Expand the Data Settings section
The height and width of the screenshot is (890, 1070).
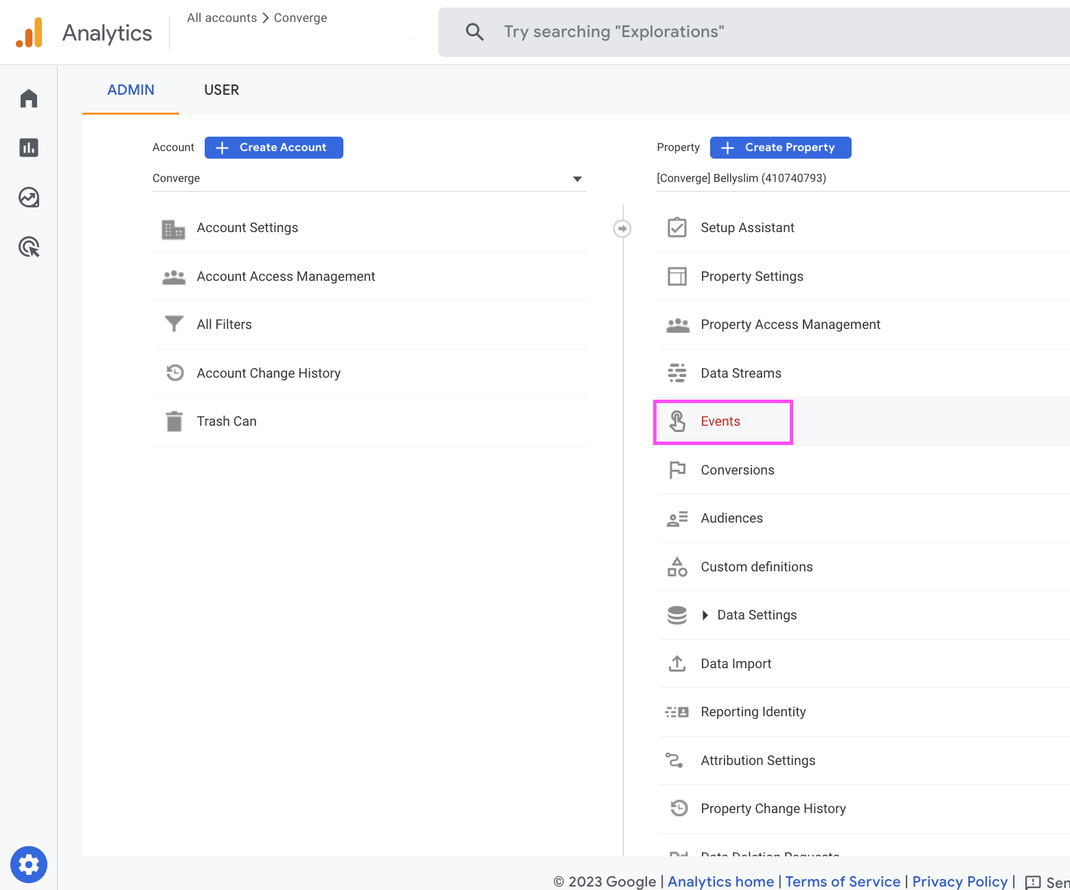click(x=705, y=615)
